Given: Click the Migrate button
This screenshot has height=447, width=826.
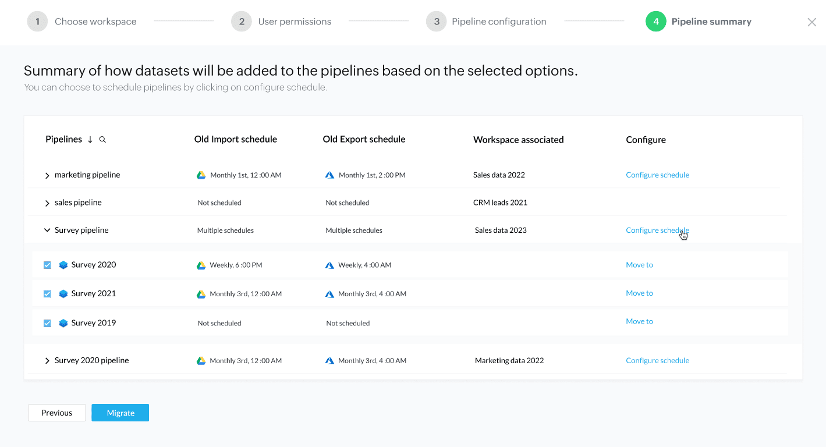Looking at the screenshot, I should [x=120, y=413].
